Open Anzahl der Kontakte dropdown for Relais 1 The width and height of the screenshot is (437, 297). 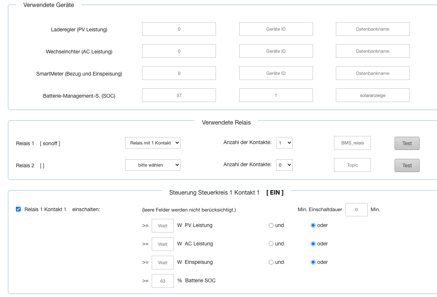click(x=284, y=143)
